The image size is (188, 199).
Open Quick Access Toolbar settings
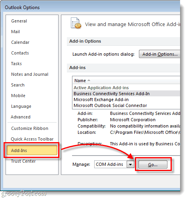click(x=32, y=139)
